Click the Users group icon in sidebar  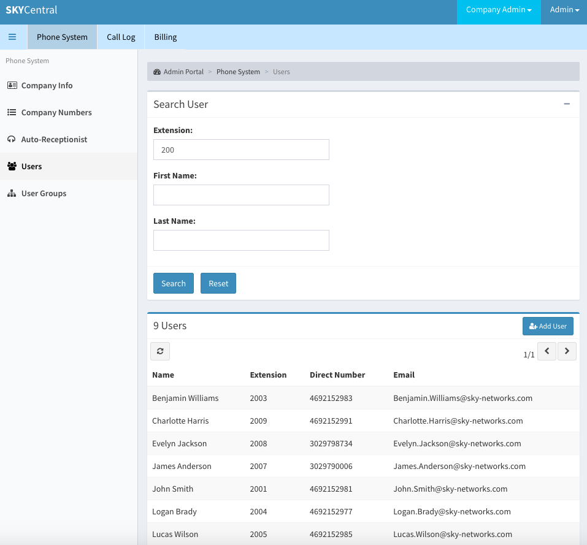pos(12,166)
